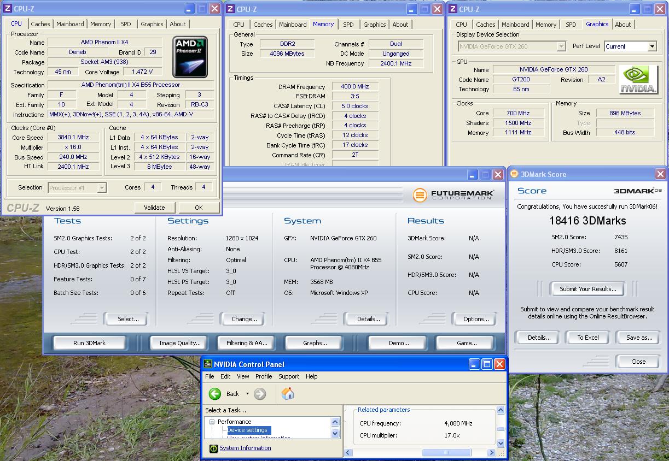
Task: Close the 3DMark Score window
Action: (x=660, y=174)
